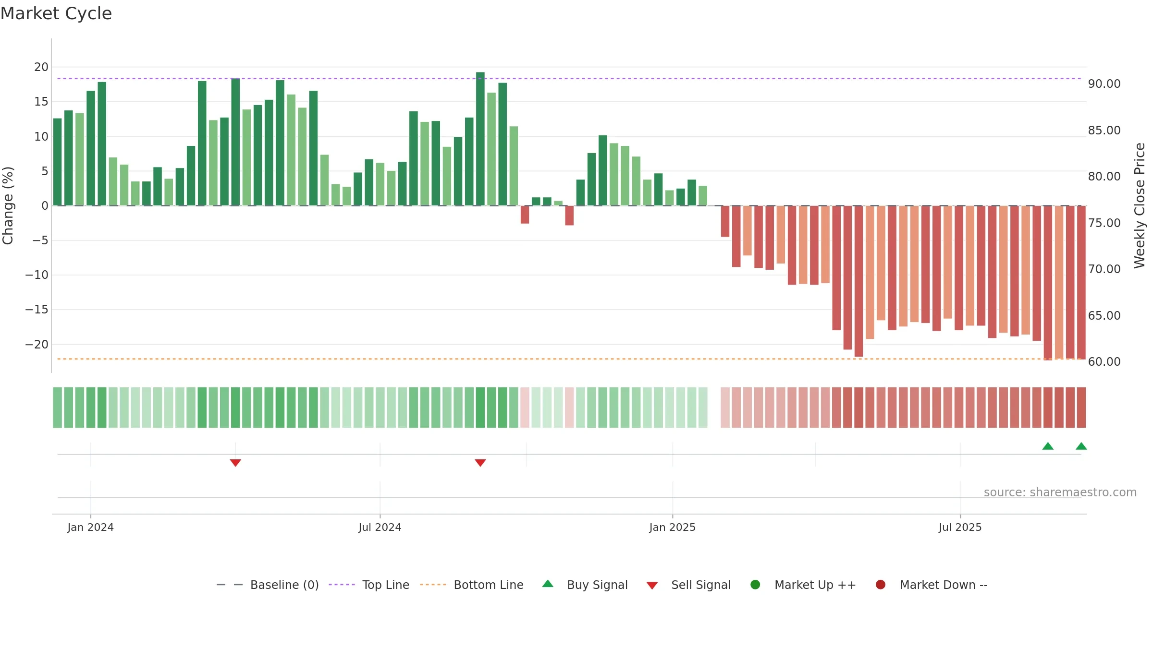This screenshot has width=1153, height=648.
Task: Click the tallest green bar touching the top line
Action: click(480, 139)
